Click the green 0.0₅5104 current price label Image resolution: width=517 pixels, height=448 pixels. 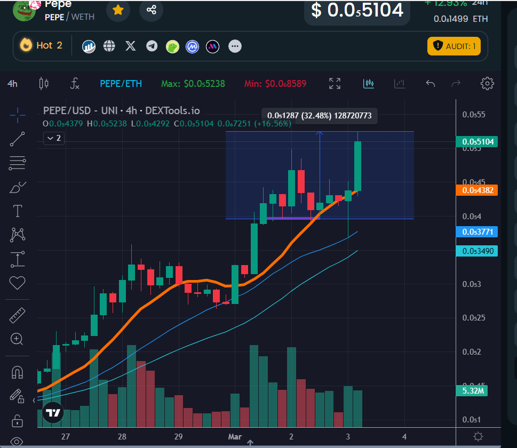[477, 141]
